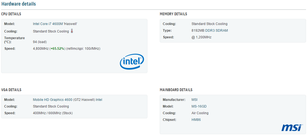308x137 pixels.
Task: Click the 8192MB DDR3 SDRAM memory type
Action: pos(210,31)
